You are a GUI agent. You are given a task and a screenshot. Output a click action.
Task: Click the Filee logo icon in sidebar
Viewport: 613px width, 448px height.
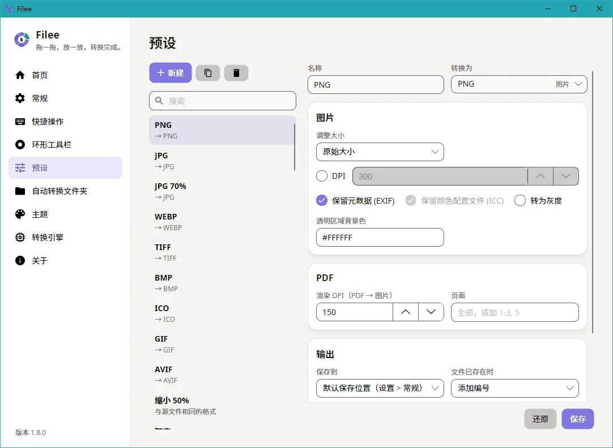point(22,40)
